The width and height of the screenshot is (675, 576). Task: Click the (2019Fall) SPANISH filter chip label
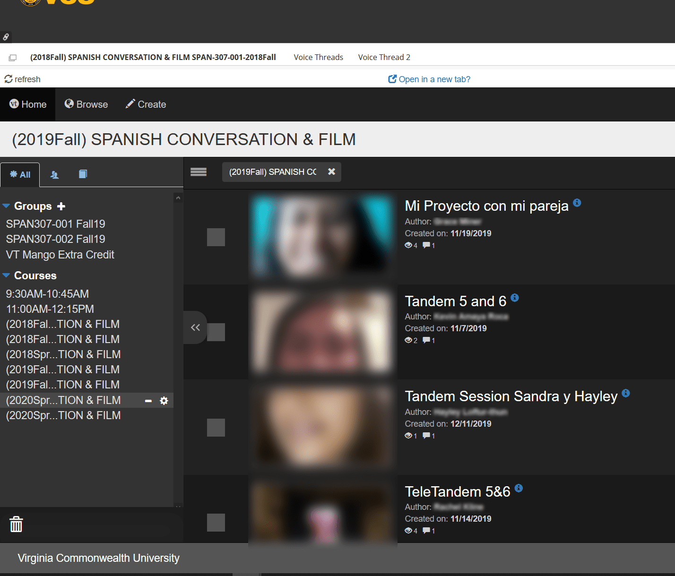point(273,172)
